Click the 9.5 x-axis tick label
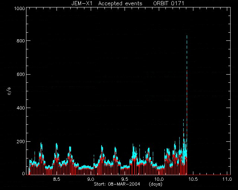 coord(125,179)
